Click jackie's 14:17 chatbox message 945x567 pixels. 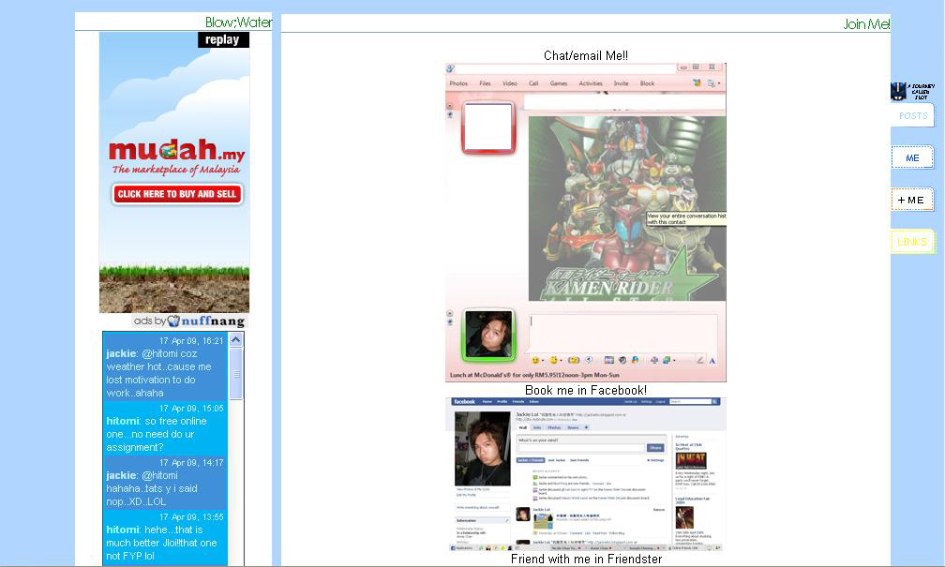coord(166,482)
